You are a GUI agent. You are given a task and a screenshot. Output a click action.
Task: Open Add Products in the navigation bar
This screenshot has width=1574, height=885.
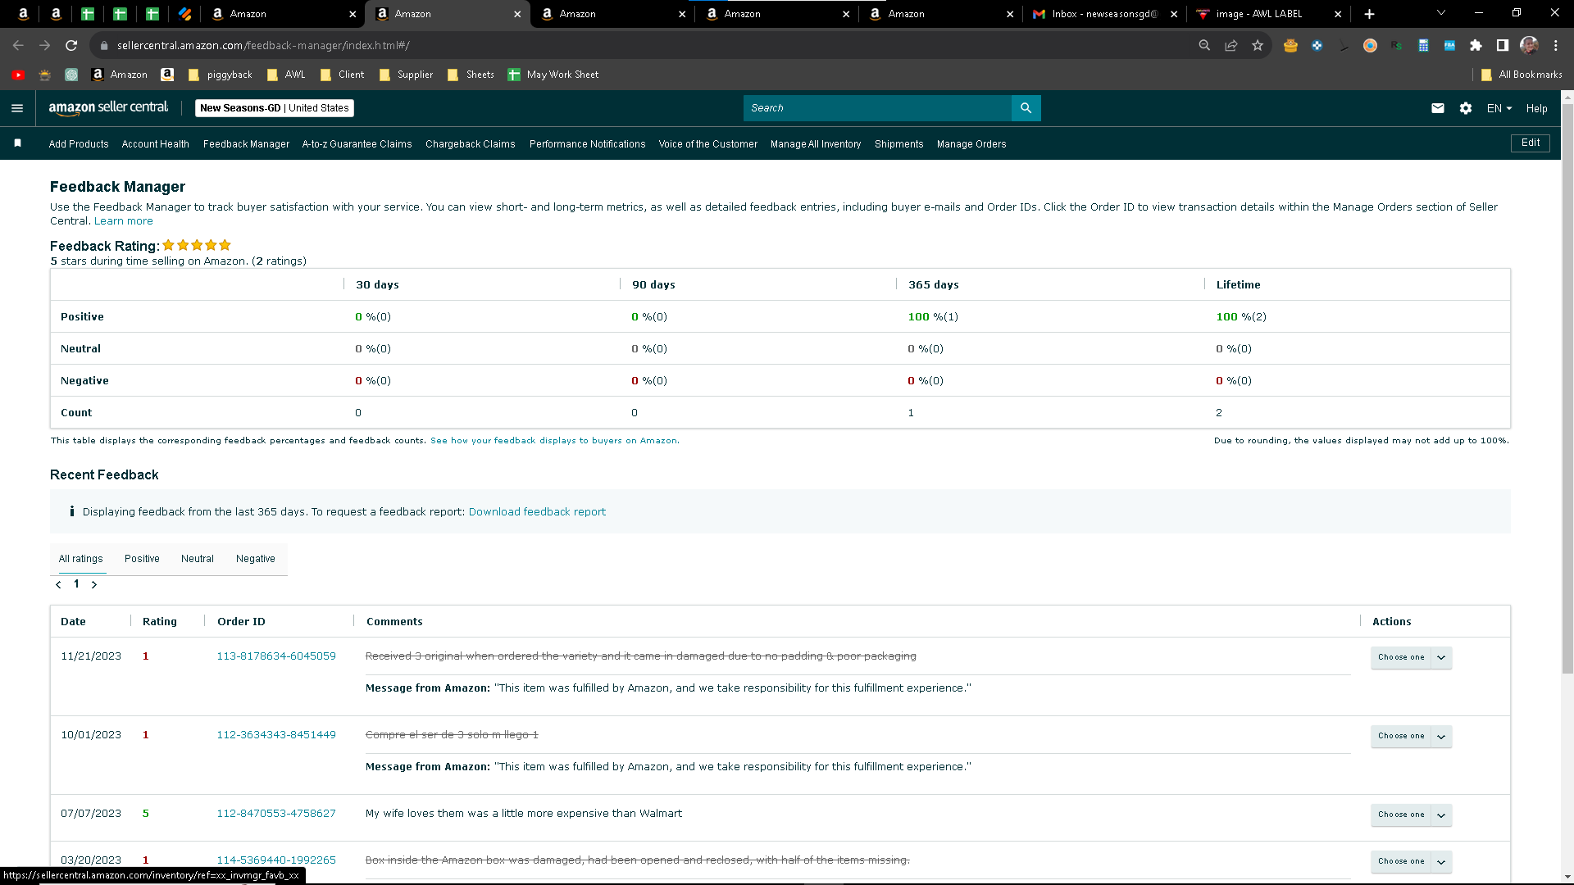click(79, 144)
